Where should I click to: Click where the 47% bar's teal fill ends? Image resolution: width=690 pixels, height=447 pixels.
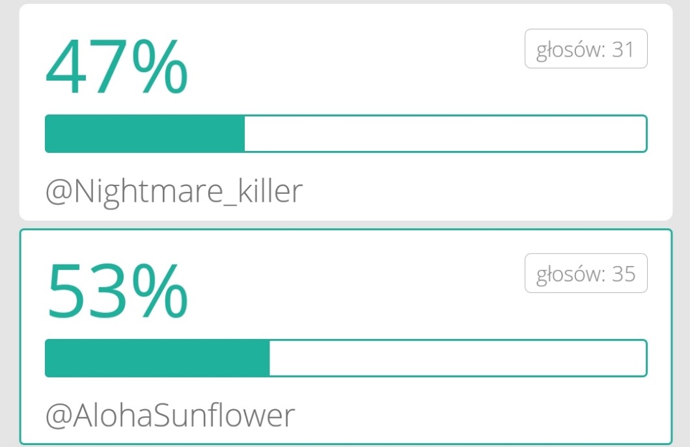[244, 133]
